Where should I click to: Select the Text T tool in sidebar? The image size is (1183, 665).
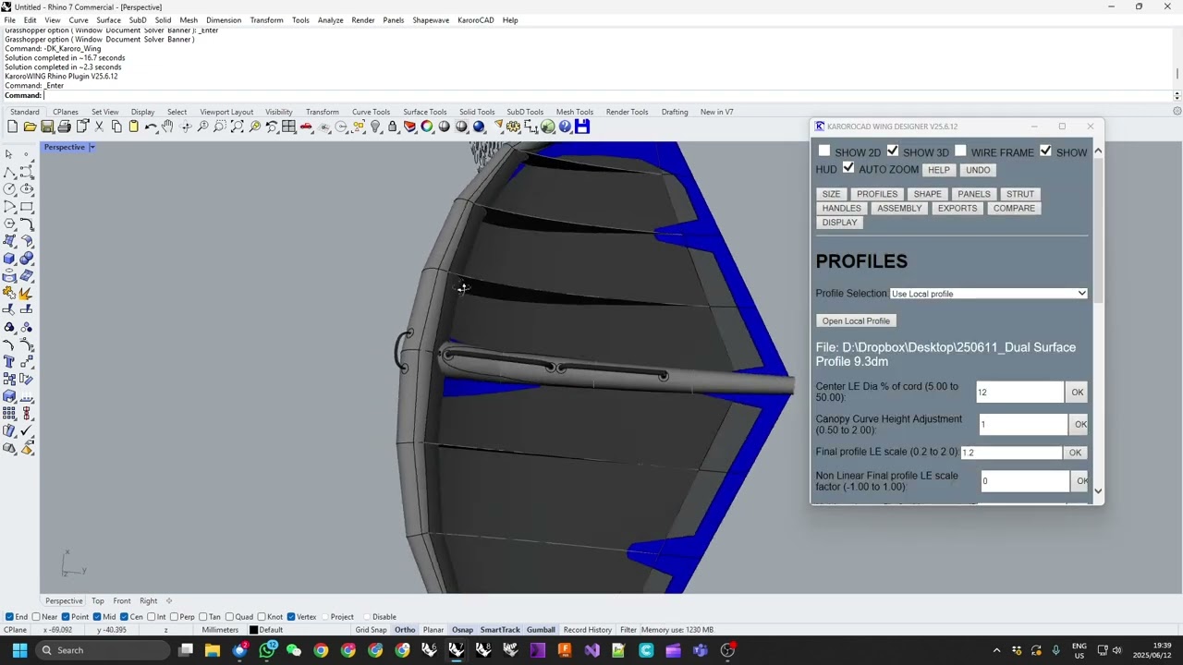pos(9,362)
